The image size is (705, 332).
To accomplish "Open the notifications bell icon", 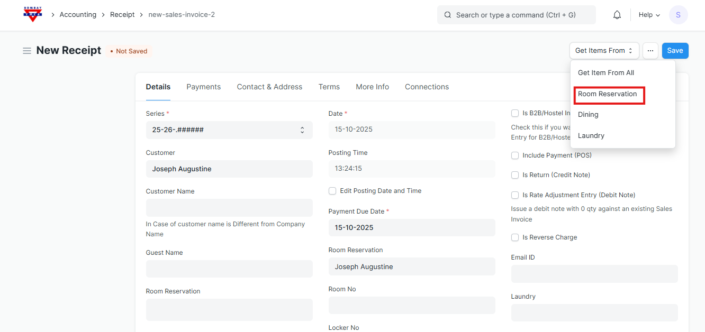I will [617, 15].
